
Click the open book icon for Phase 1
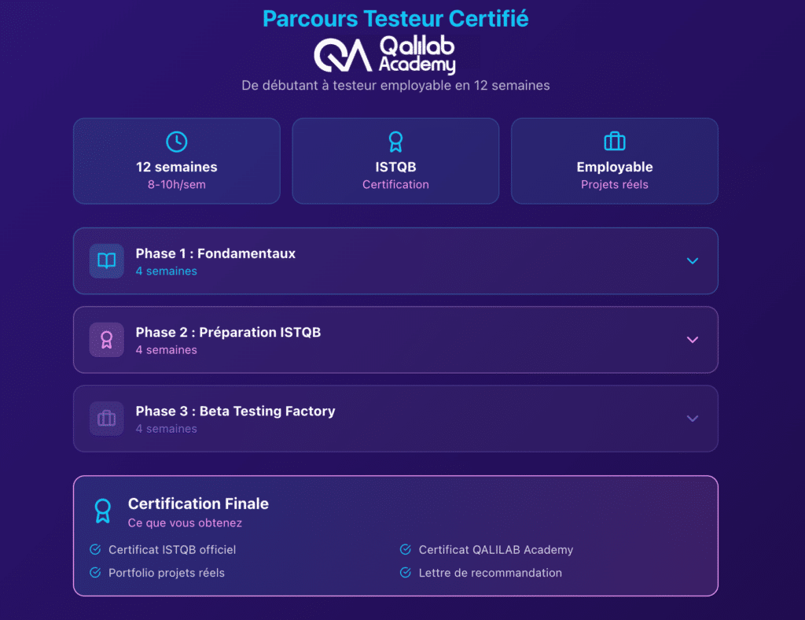point(106,260)
